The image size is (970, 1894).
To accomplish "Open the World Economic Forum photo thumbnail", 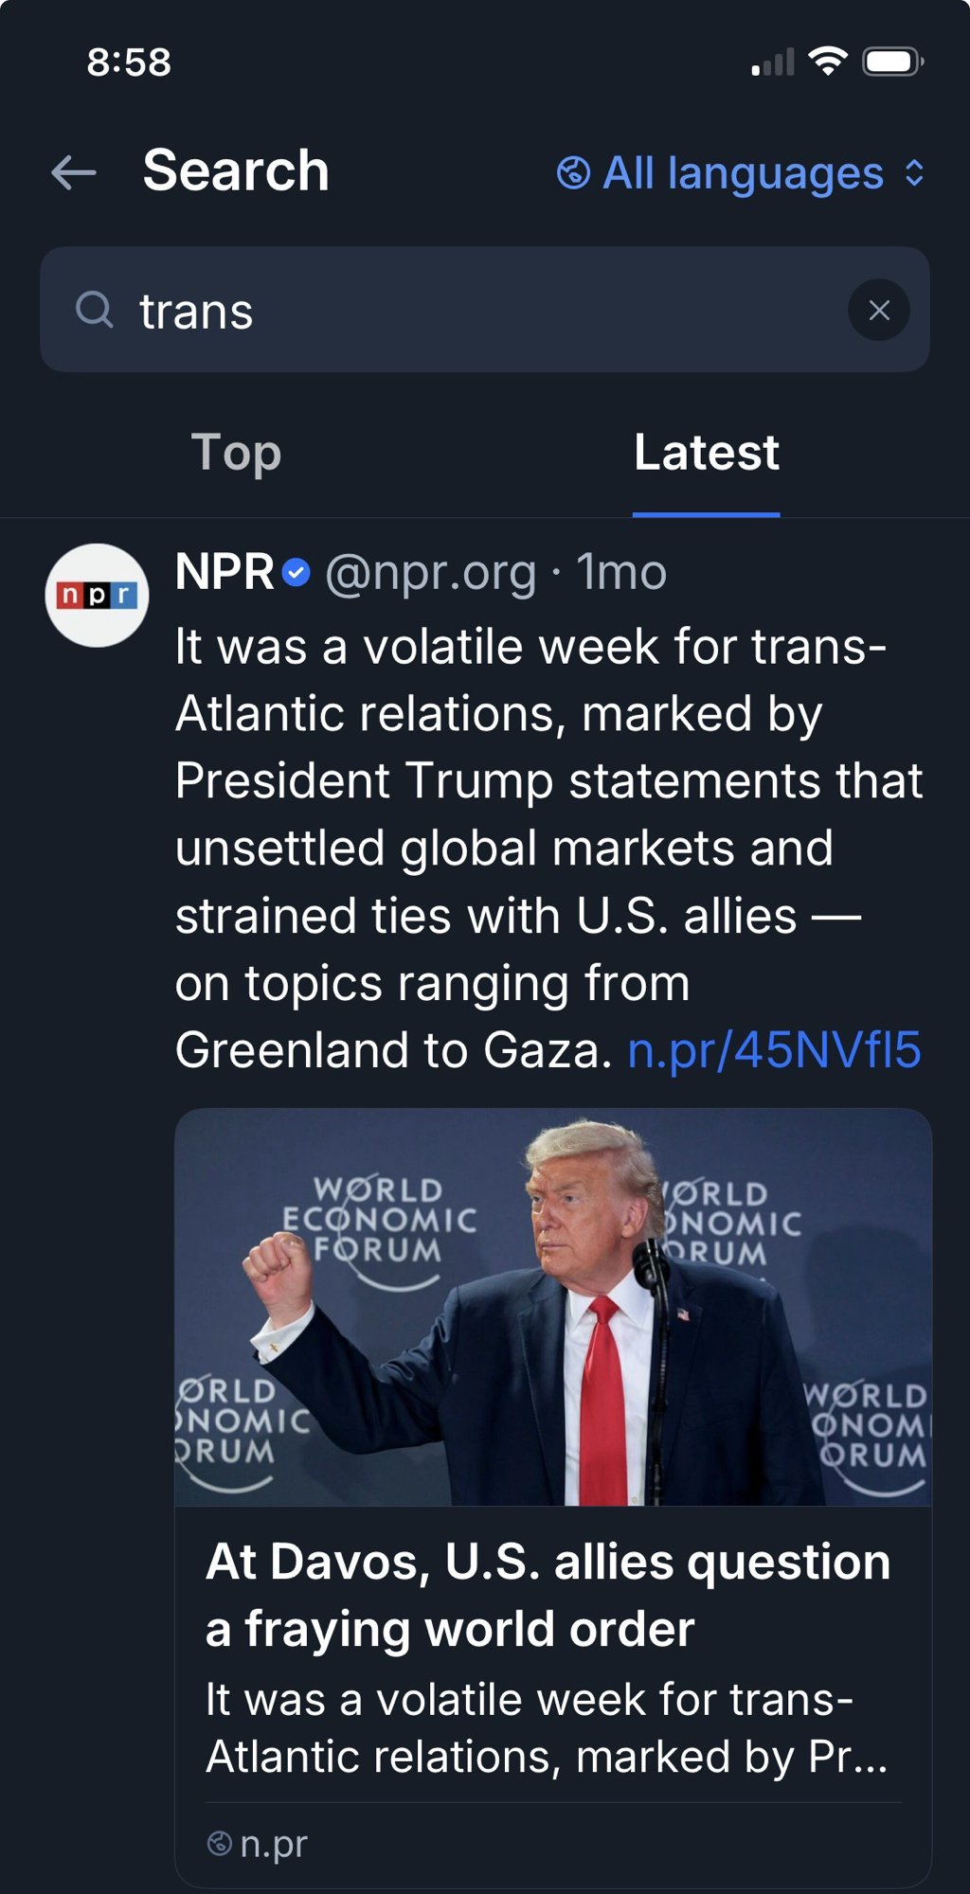I will [553, 1307].
